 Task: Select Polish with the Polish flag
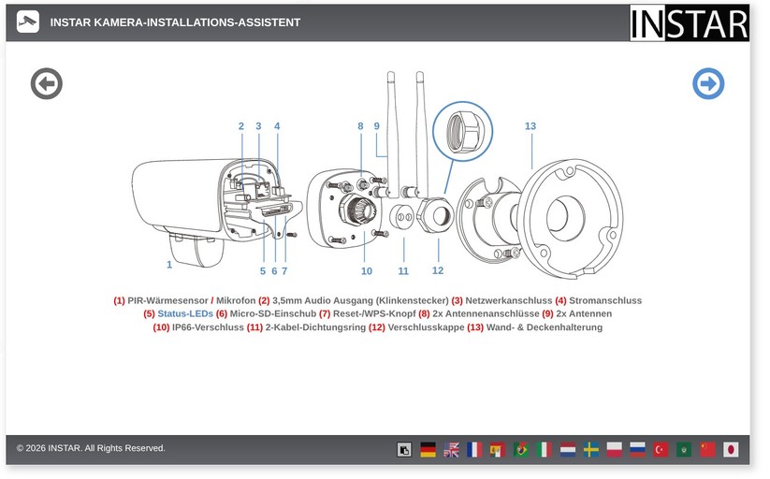click(x=614, y=449)
